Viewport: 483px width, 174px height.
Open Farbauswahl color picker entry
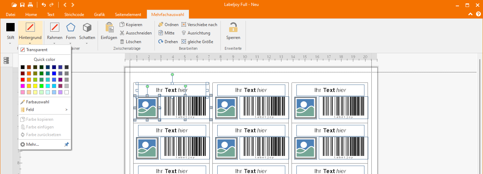point(45,102)
